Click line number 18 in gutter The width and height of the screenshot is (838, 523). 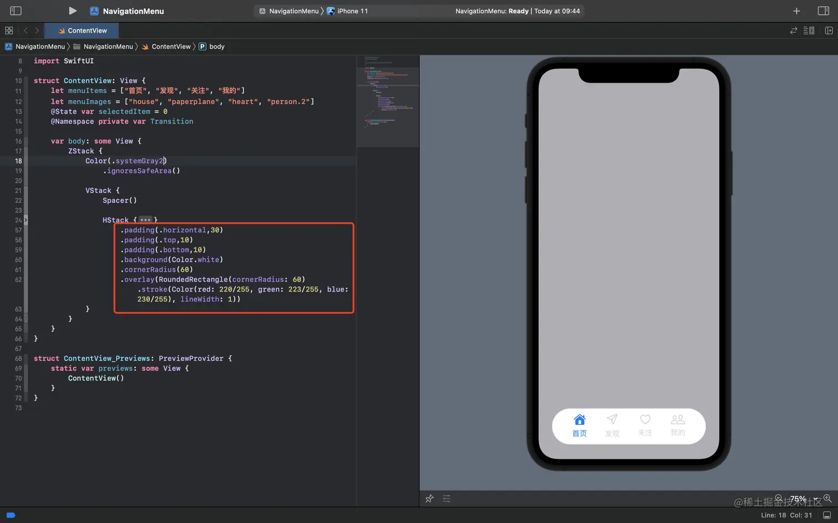click(18, 161)
